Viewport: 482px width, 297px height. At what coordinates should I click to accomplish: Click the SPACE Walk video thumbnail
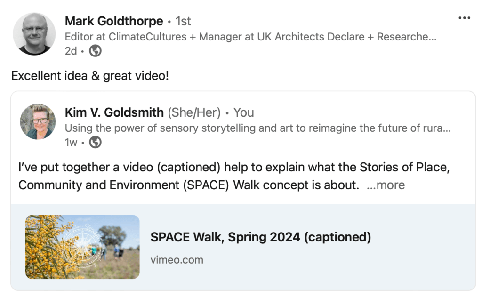[82, 247]
